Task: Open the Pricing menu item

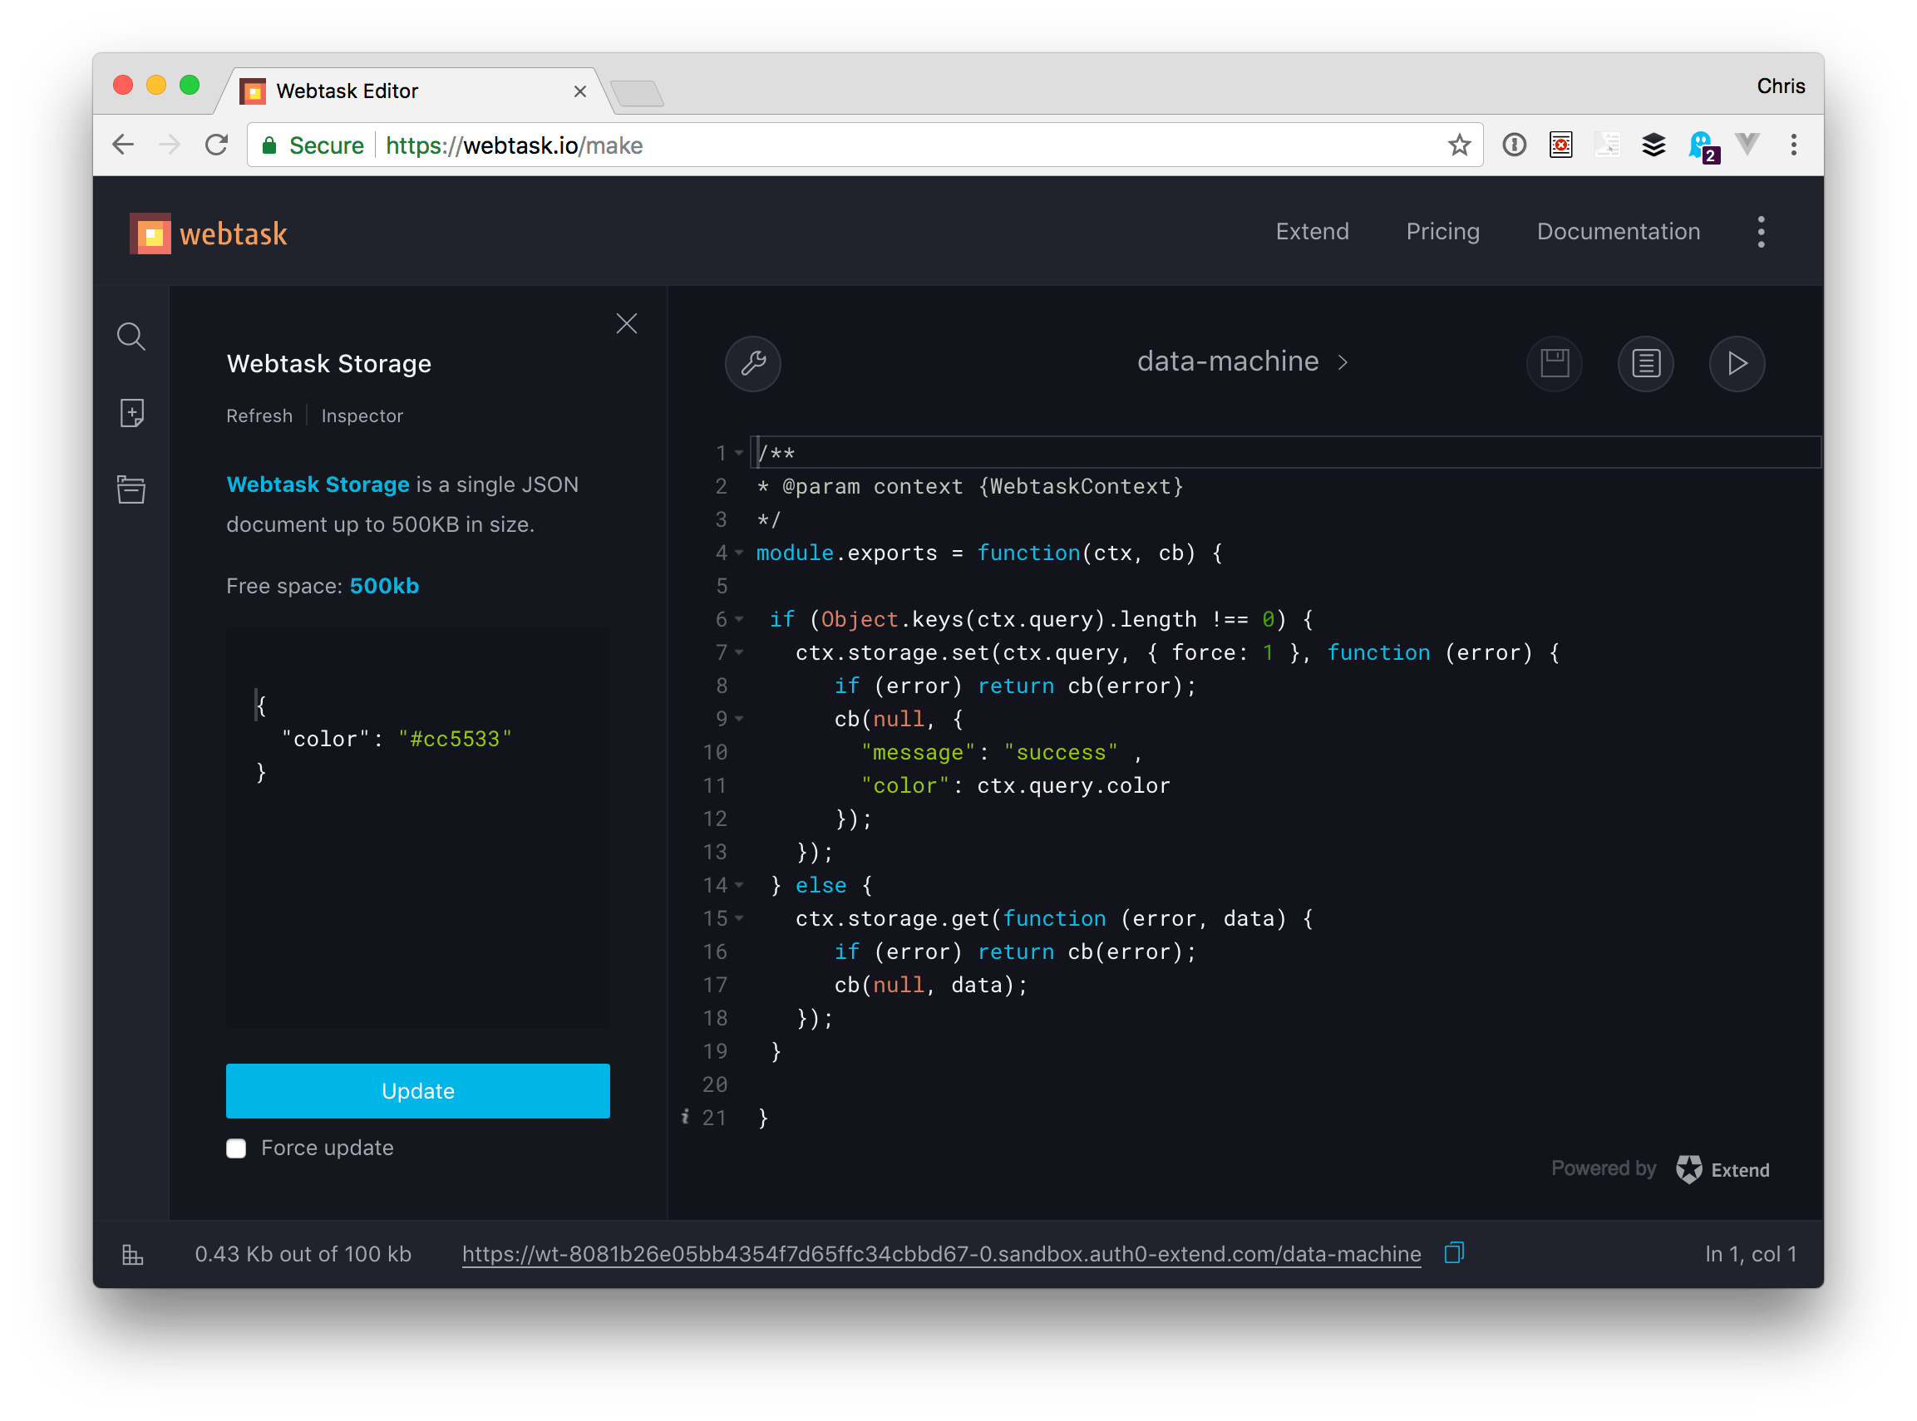Action: tap(1443, 231)
